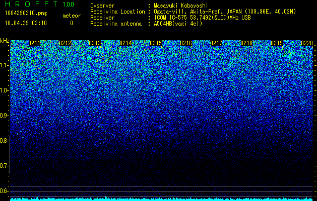Click the 0219 time marker

(277, 43)
